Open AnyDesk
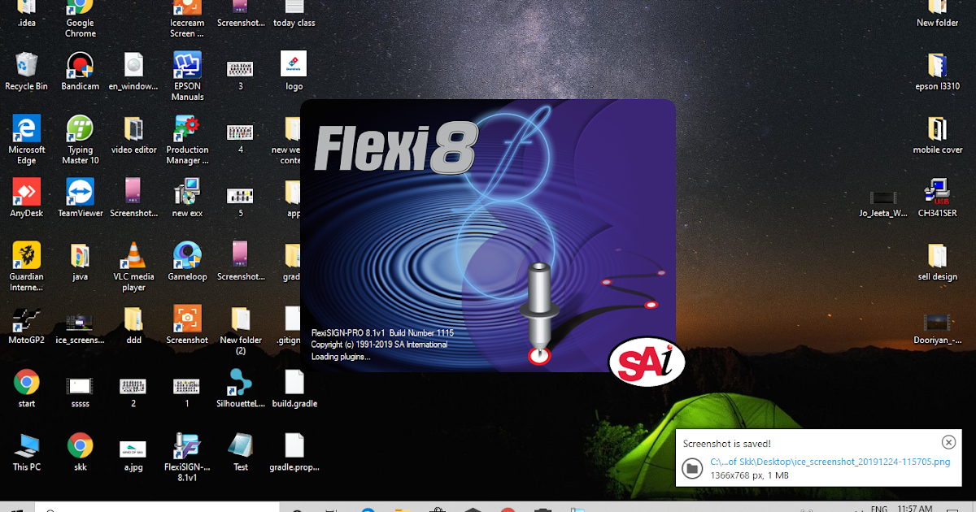 26,191
